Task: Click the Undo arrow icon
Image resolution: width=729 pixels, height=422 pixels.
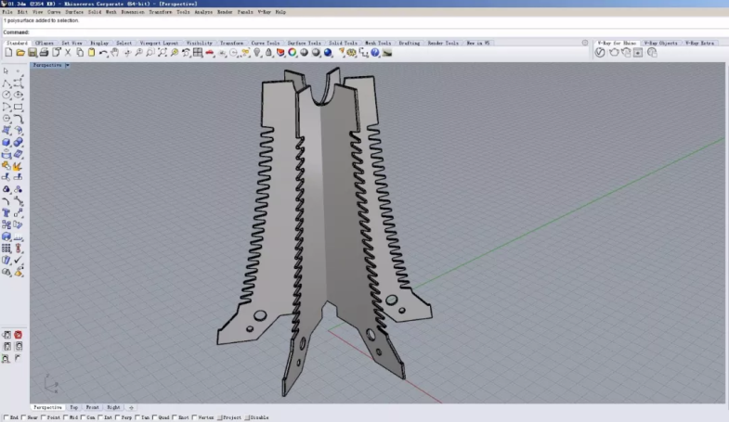Action: click(x=103, y=53)
